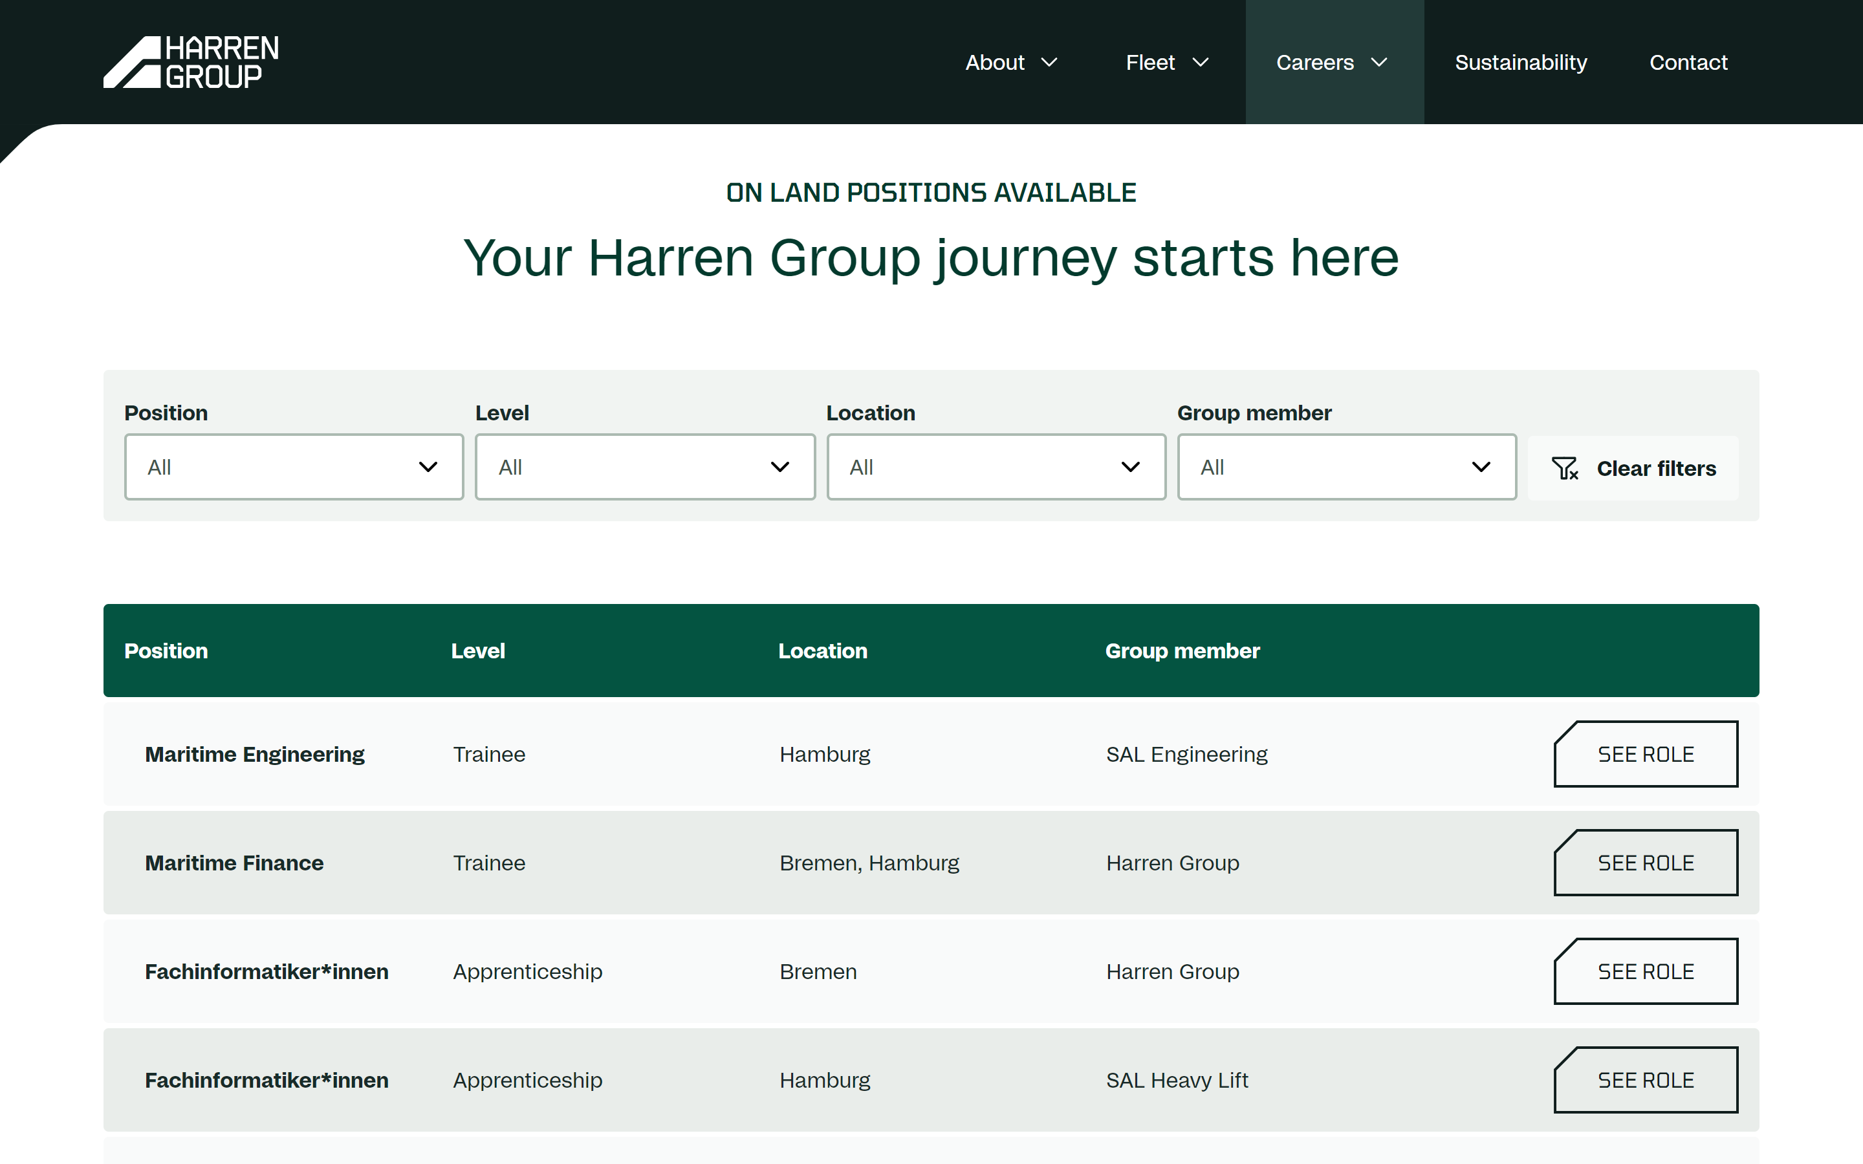Viewport: 1863px width, 1164px height.
Task: Click the Clear filters button
Action: tap(1633, 468)
